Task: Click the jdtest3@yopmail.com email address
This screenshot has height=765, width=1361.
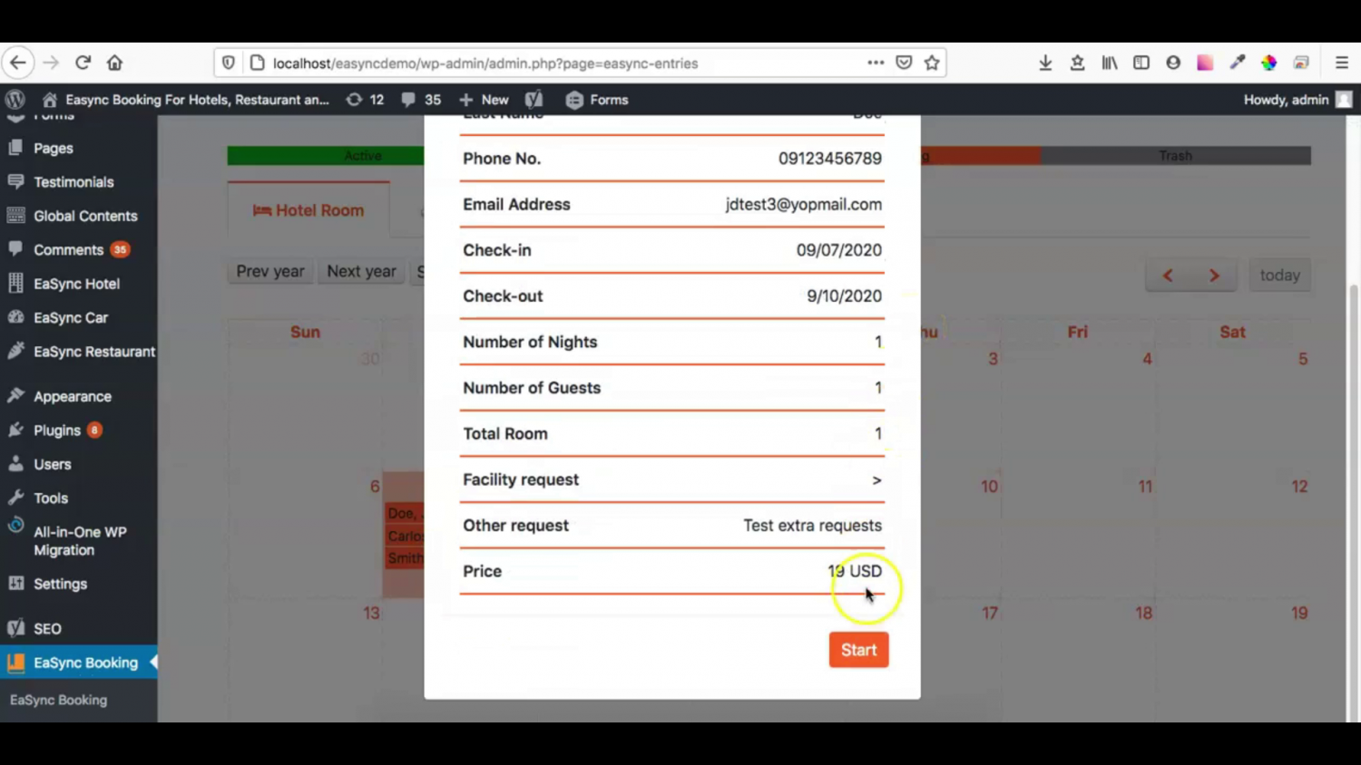Action: pyautogui.click(x=803, y=204)
